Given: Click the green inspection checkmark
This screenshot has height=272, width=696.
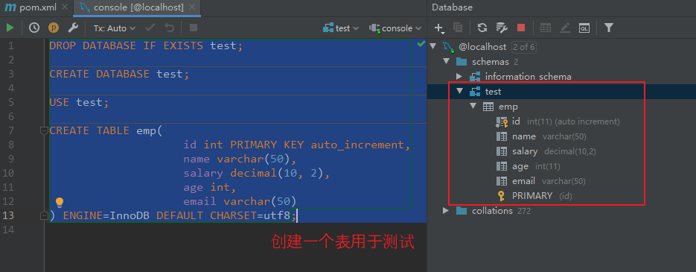Looking at the screenshot, I should [421, 43].
